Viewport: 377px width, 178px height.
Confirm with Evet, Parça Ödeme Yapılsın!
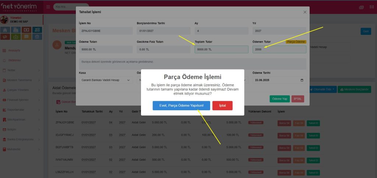[181, 106]
